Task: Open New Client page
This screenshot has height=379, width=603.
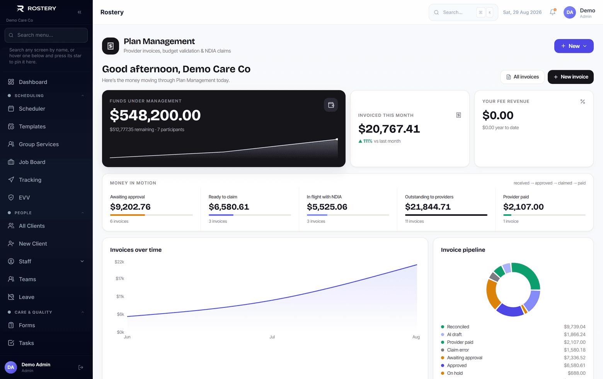Action: point(46,244)
